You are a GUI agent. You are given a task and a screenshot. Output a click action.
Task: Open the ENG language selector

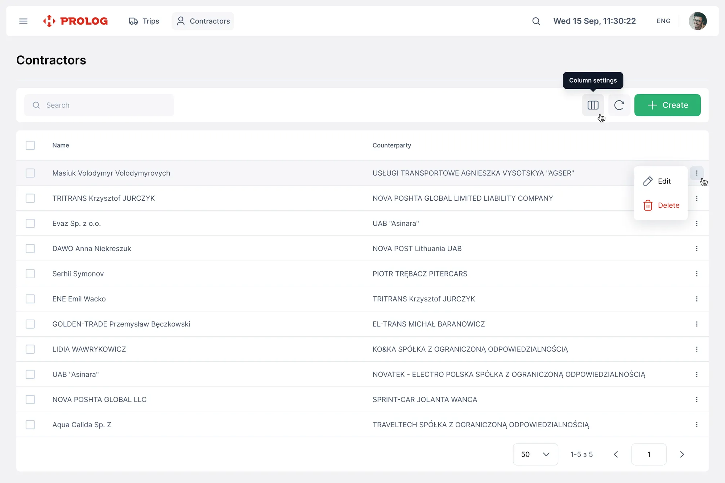663,21
